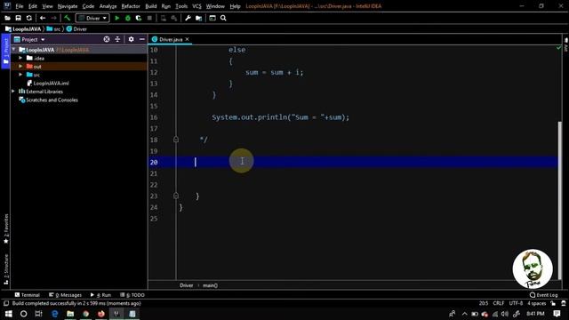The height and width of the screenshot is (320, 569).
Task: Open the Navigate menu
Action: 68,6
